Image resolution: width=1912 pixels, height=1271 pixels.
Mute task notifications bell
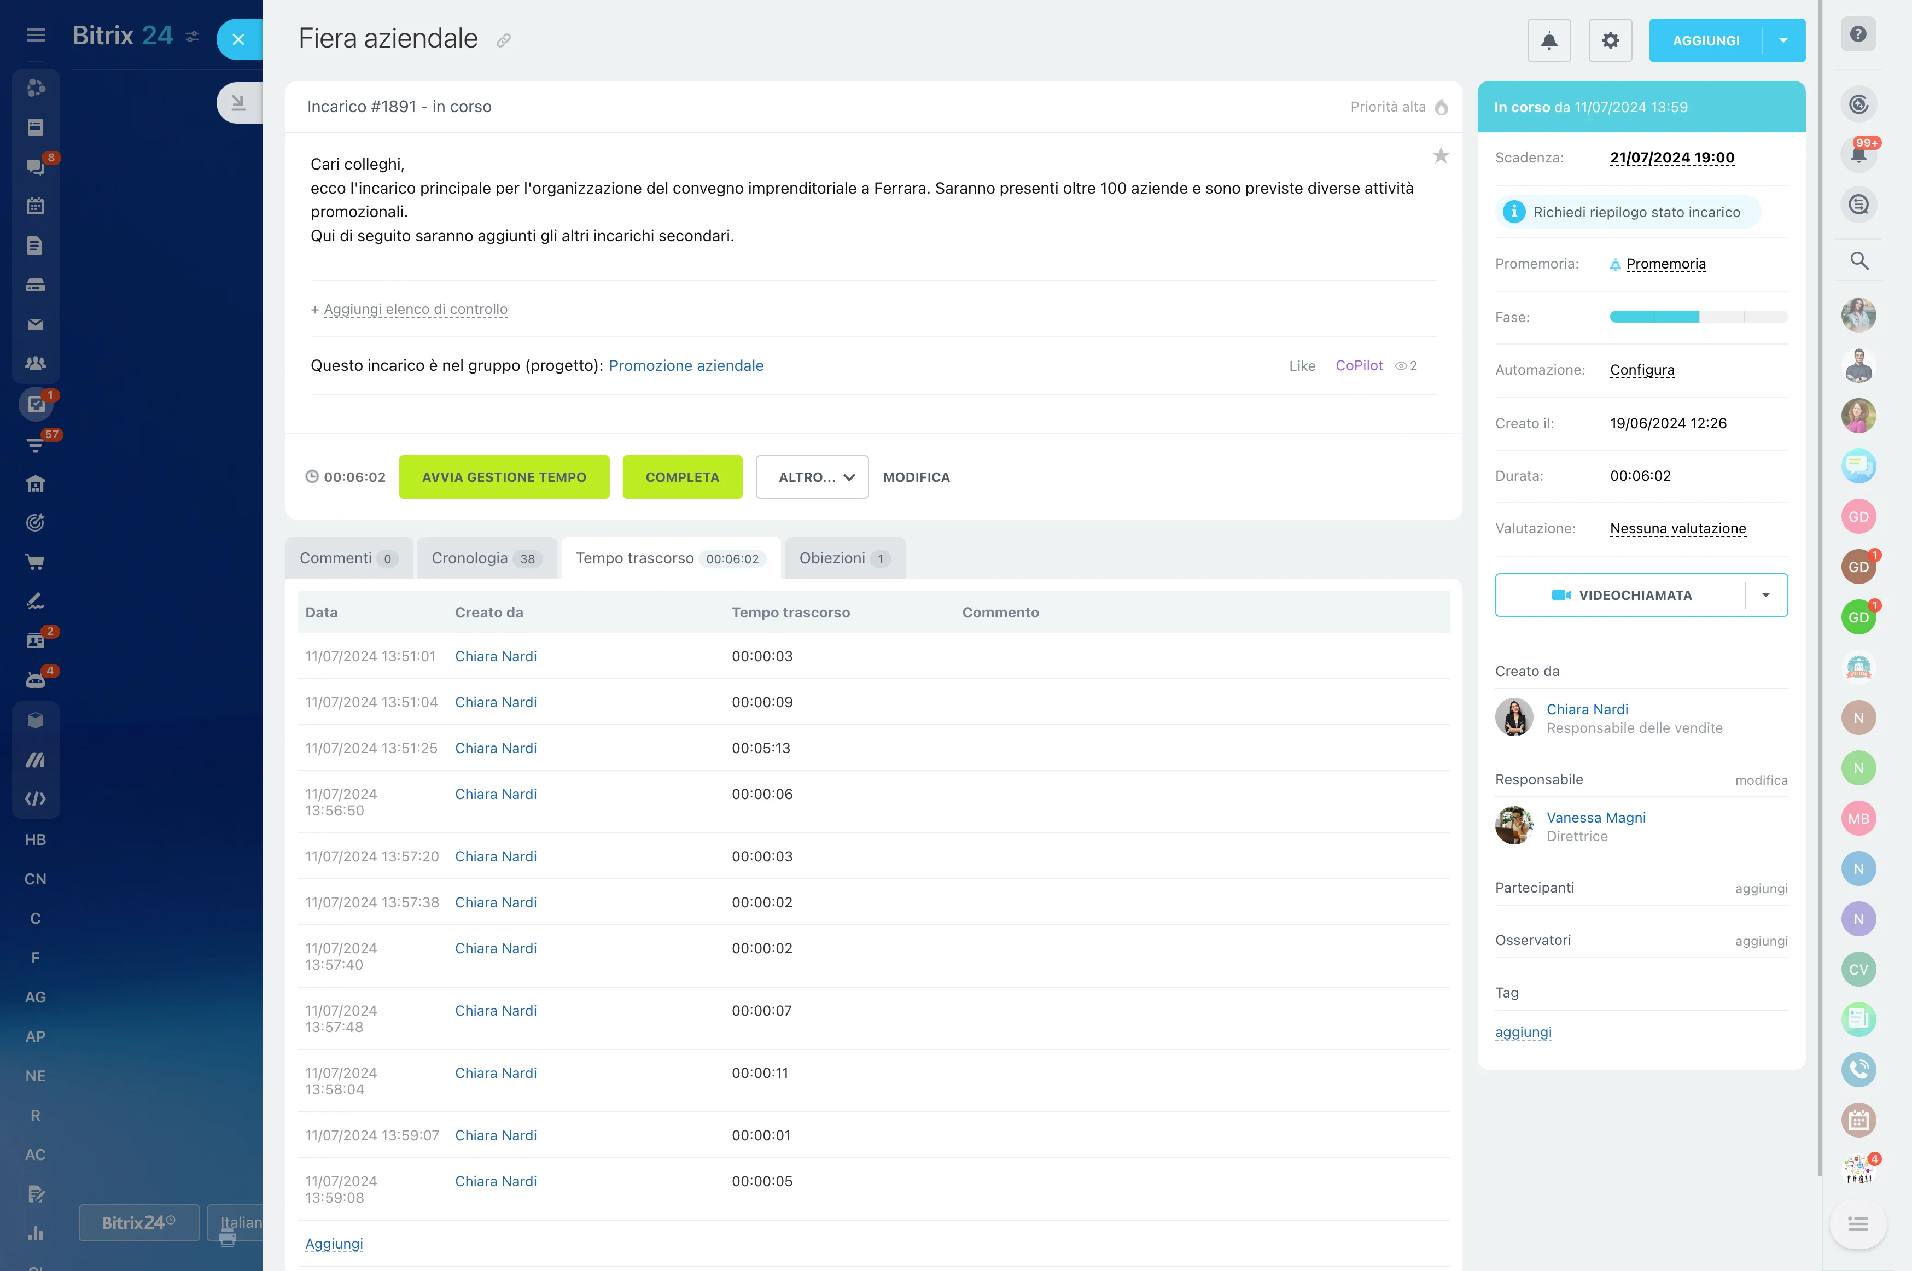(x=1549, y=40)
